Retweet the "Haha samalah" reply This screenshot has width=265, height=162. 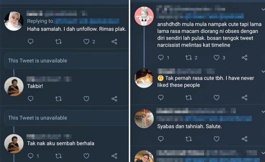(x=59, y=42)
